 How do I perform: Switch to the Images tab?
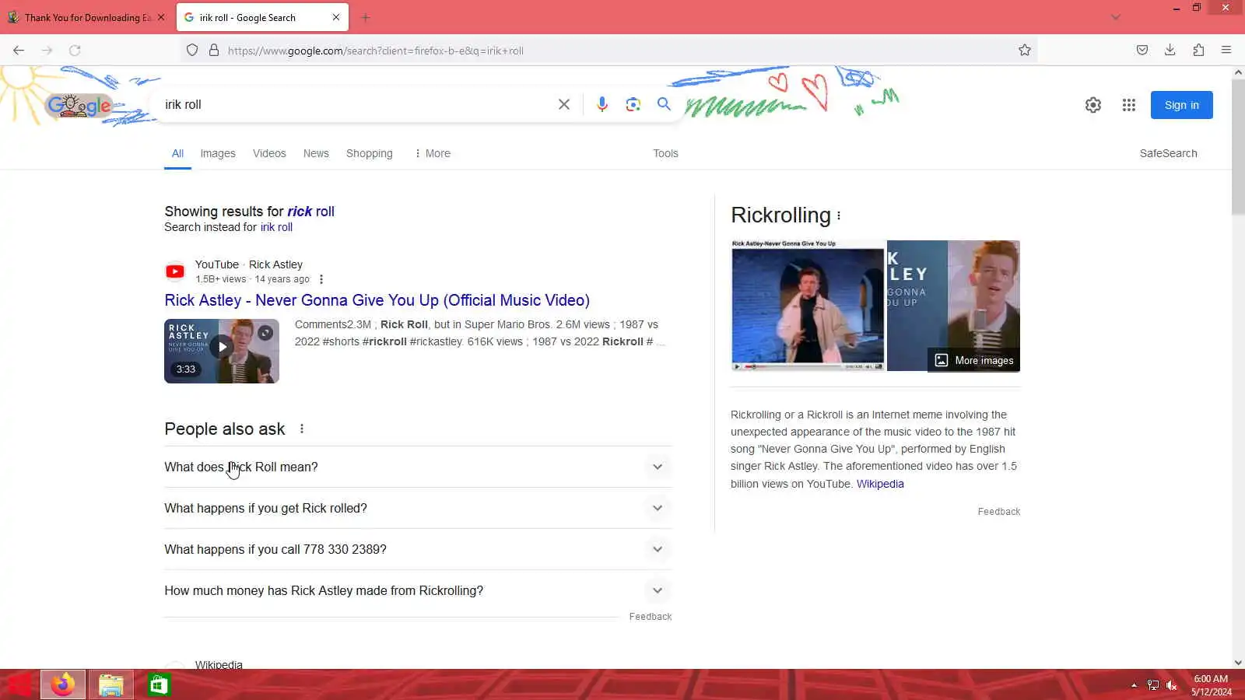tap(218, 153)
